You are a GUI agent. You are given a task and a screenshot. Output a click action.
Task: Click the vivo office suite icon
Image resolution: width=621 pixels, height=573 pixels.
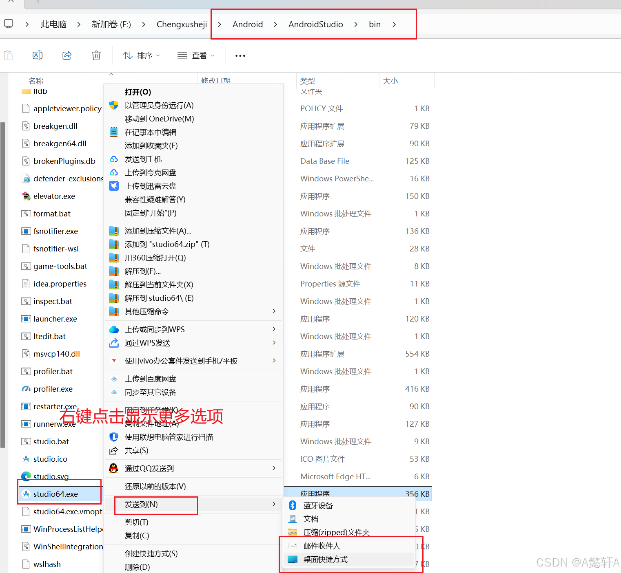pos(114,361)
